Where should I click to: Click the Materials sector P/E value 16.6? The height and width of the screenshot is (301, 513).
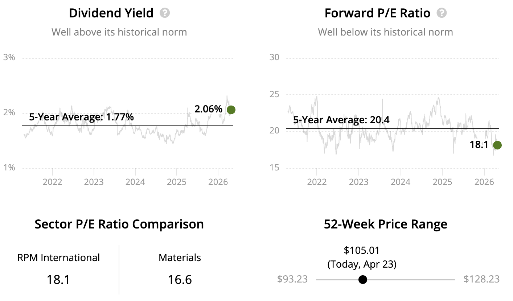coord(180,280)
